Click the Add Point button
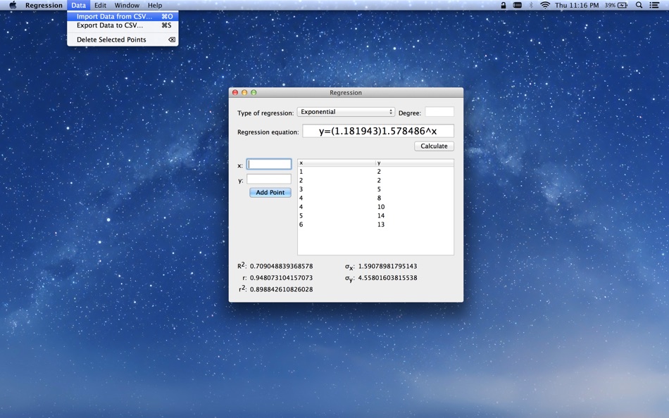The height and width of the screenshot is (418, 669). pos(270,192)
